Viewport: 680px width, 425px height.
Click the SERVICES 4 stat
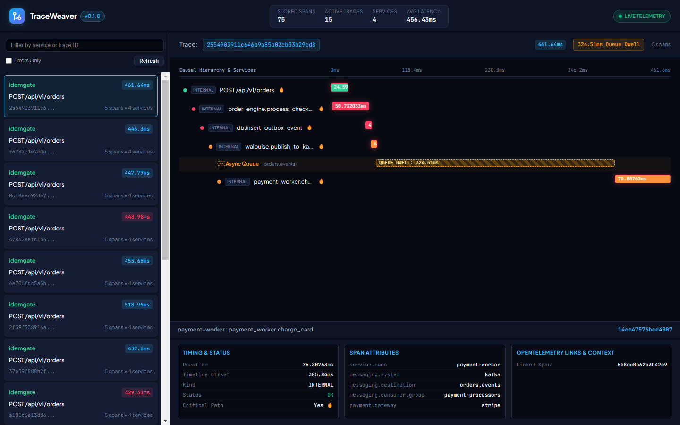(384, 16)
